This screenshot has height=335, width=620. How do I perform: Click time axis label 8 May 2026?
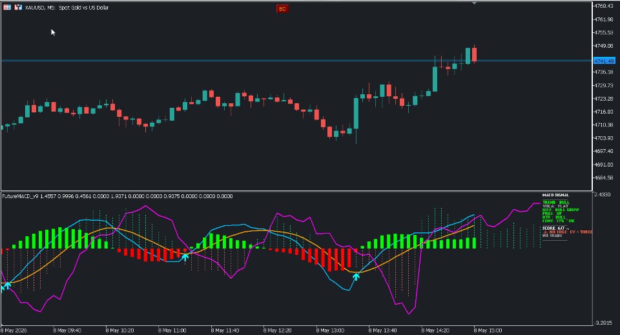(14, 330)
